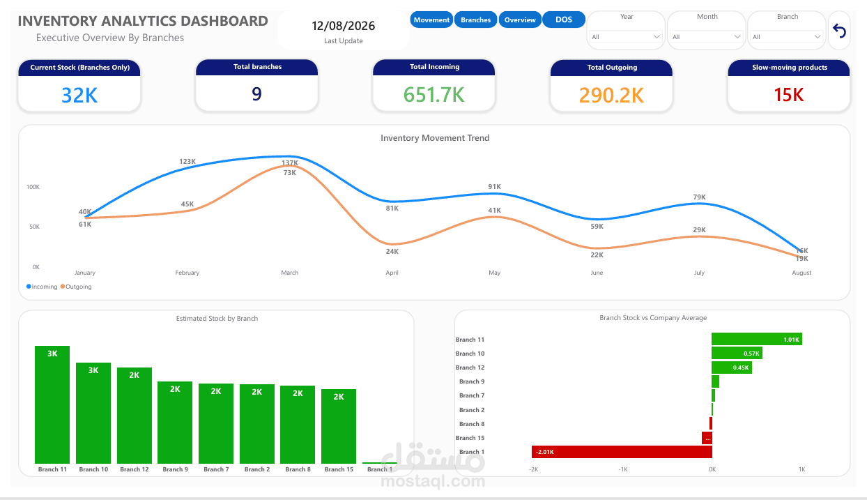Select the 45K February outgoing data label
Image resolution: width=867 pixels, height=500 pixels.
click(x=187, y=204)
